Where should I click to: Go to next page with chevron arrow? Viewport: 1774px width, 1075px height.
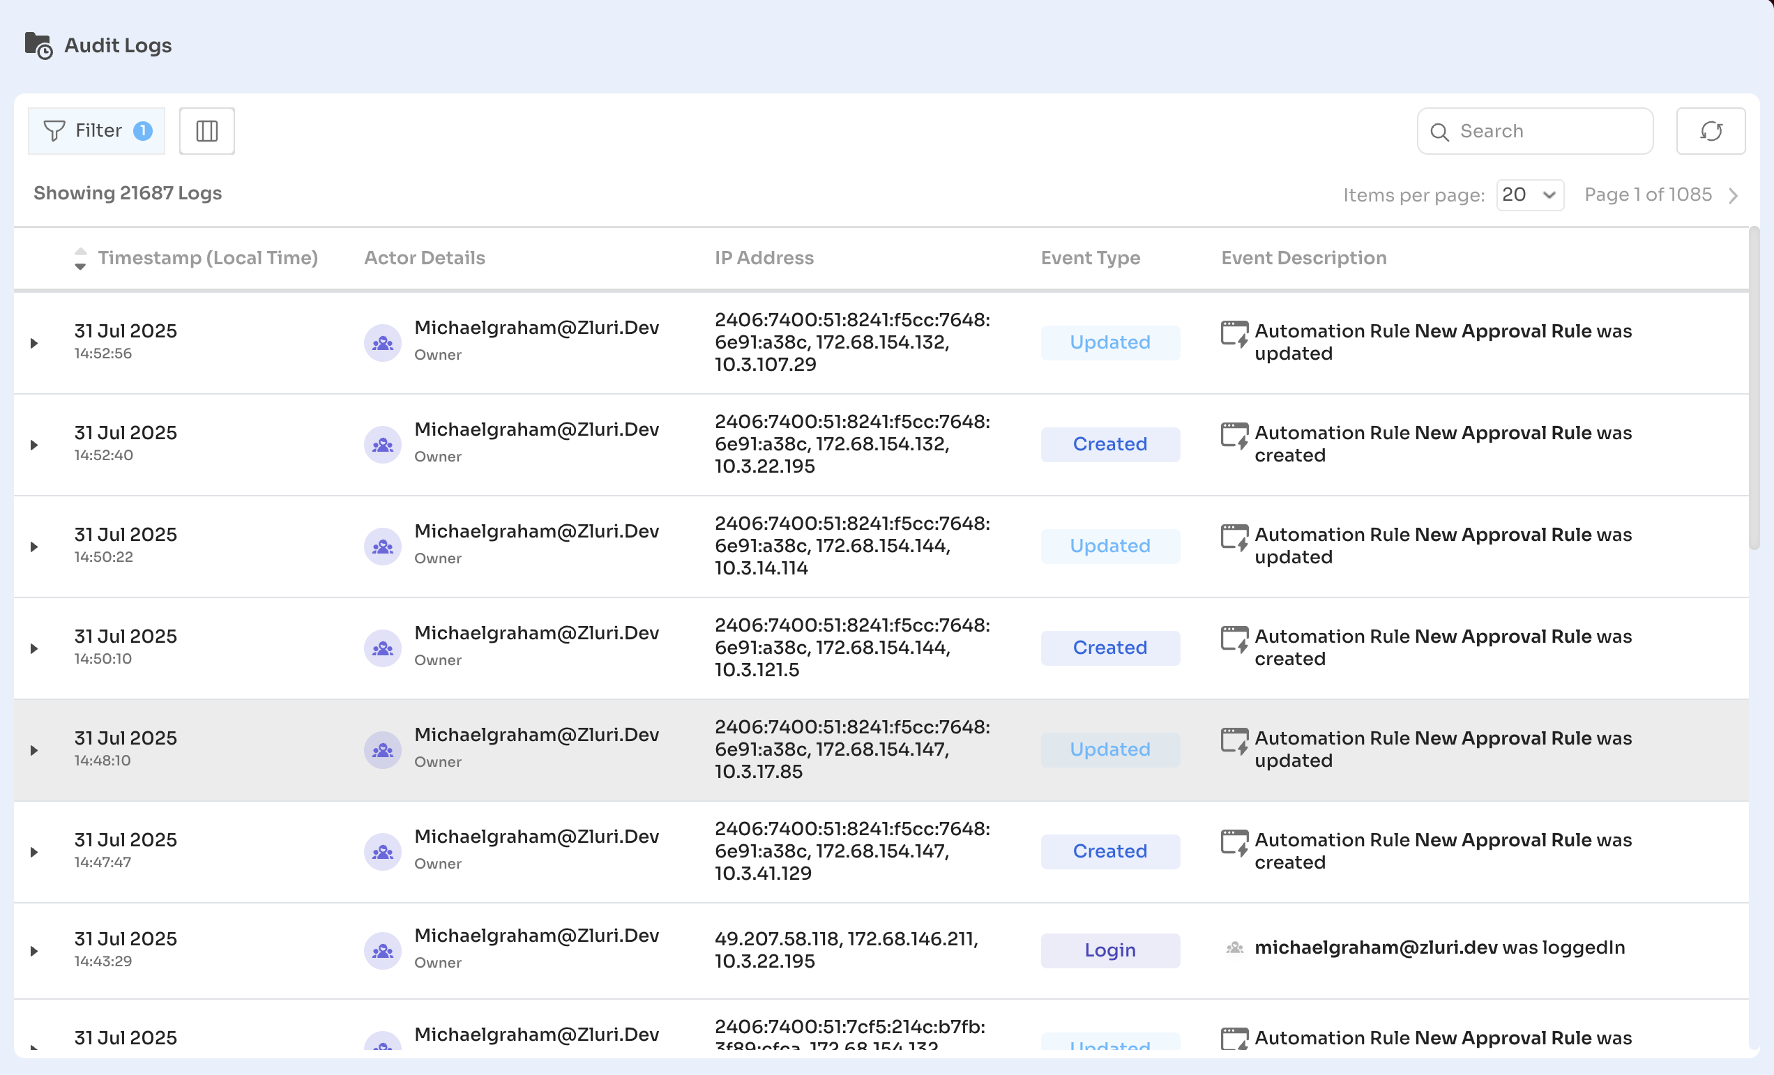click(1733, 196)
